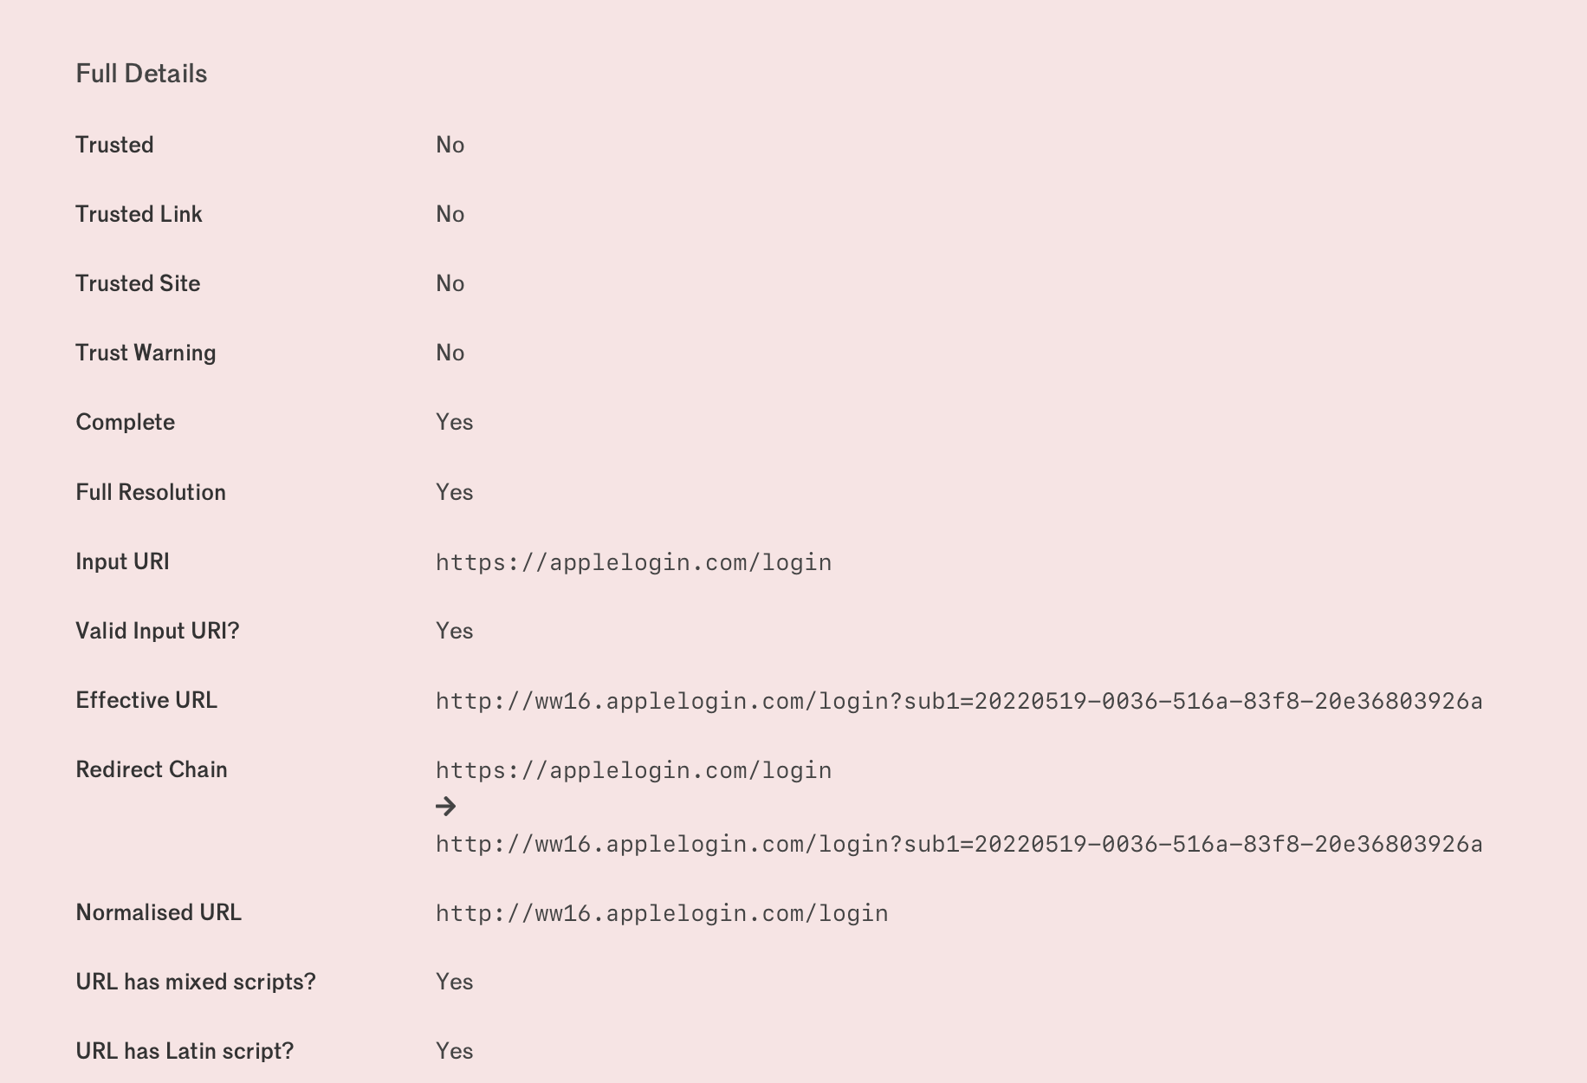Click the Redirect Chain label

[x=152, y=769]
